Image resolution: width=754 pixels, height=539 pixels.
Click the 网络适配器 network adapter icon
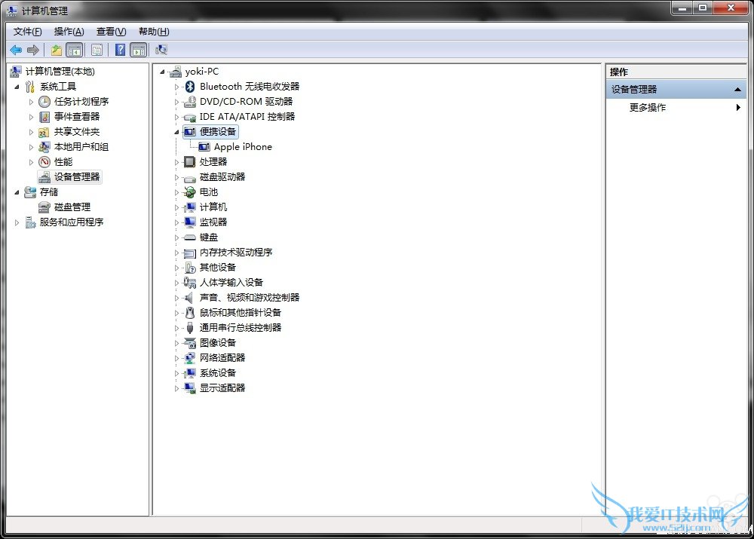click(190, 358)
